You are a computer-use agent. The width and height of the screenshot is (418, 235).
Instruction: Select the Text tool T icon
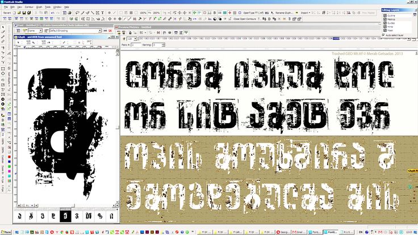102,13
